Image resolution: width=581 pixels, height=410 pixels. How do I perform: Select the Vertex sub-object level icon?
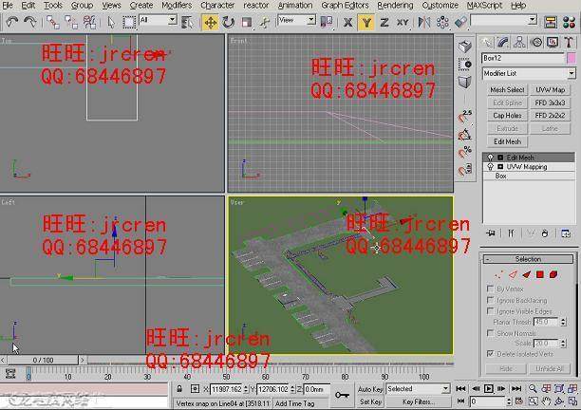click(498, 274)
